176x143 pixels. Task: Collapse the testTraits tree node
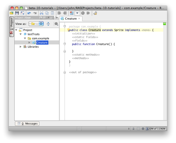[21, 34]
